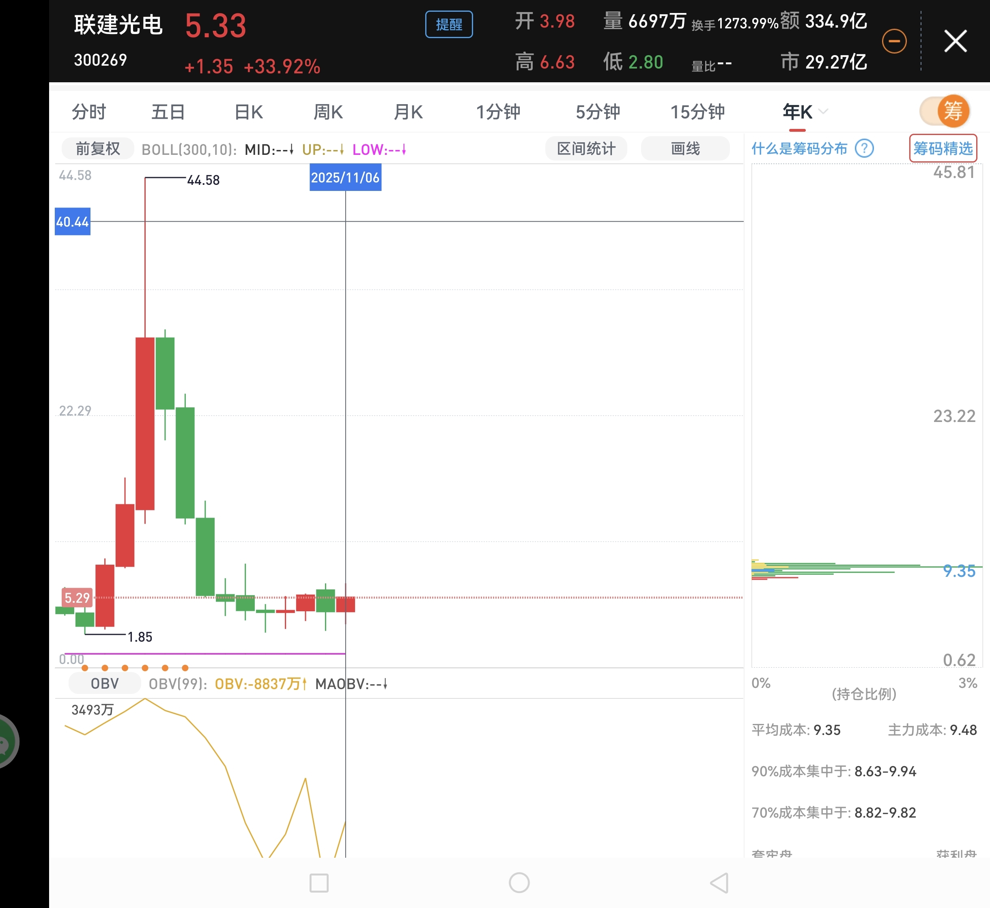
Task: Switch to the 日K tab
Action: (248, 112)
